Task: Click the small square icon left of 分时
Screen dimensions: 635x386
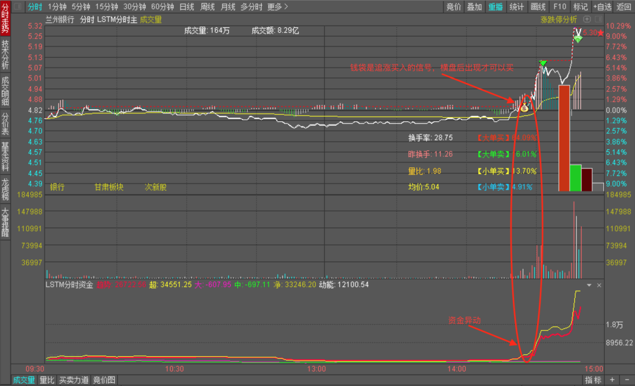Action: [x=17, y=7]
